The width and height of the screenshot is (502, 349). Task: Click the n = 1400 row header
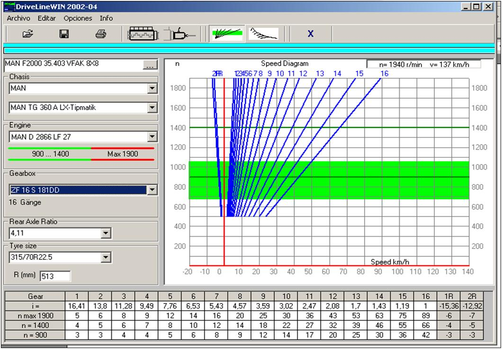[x=35, y=325]
